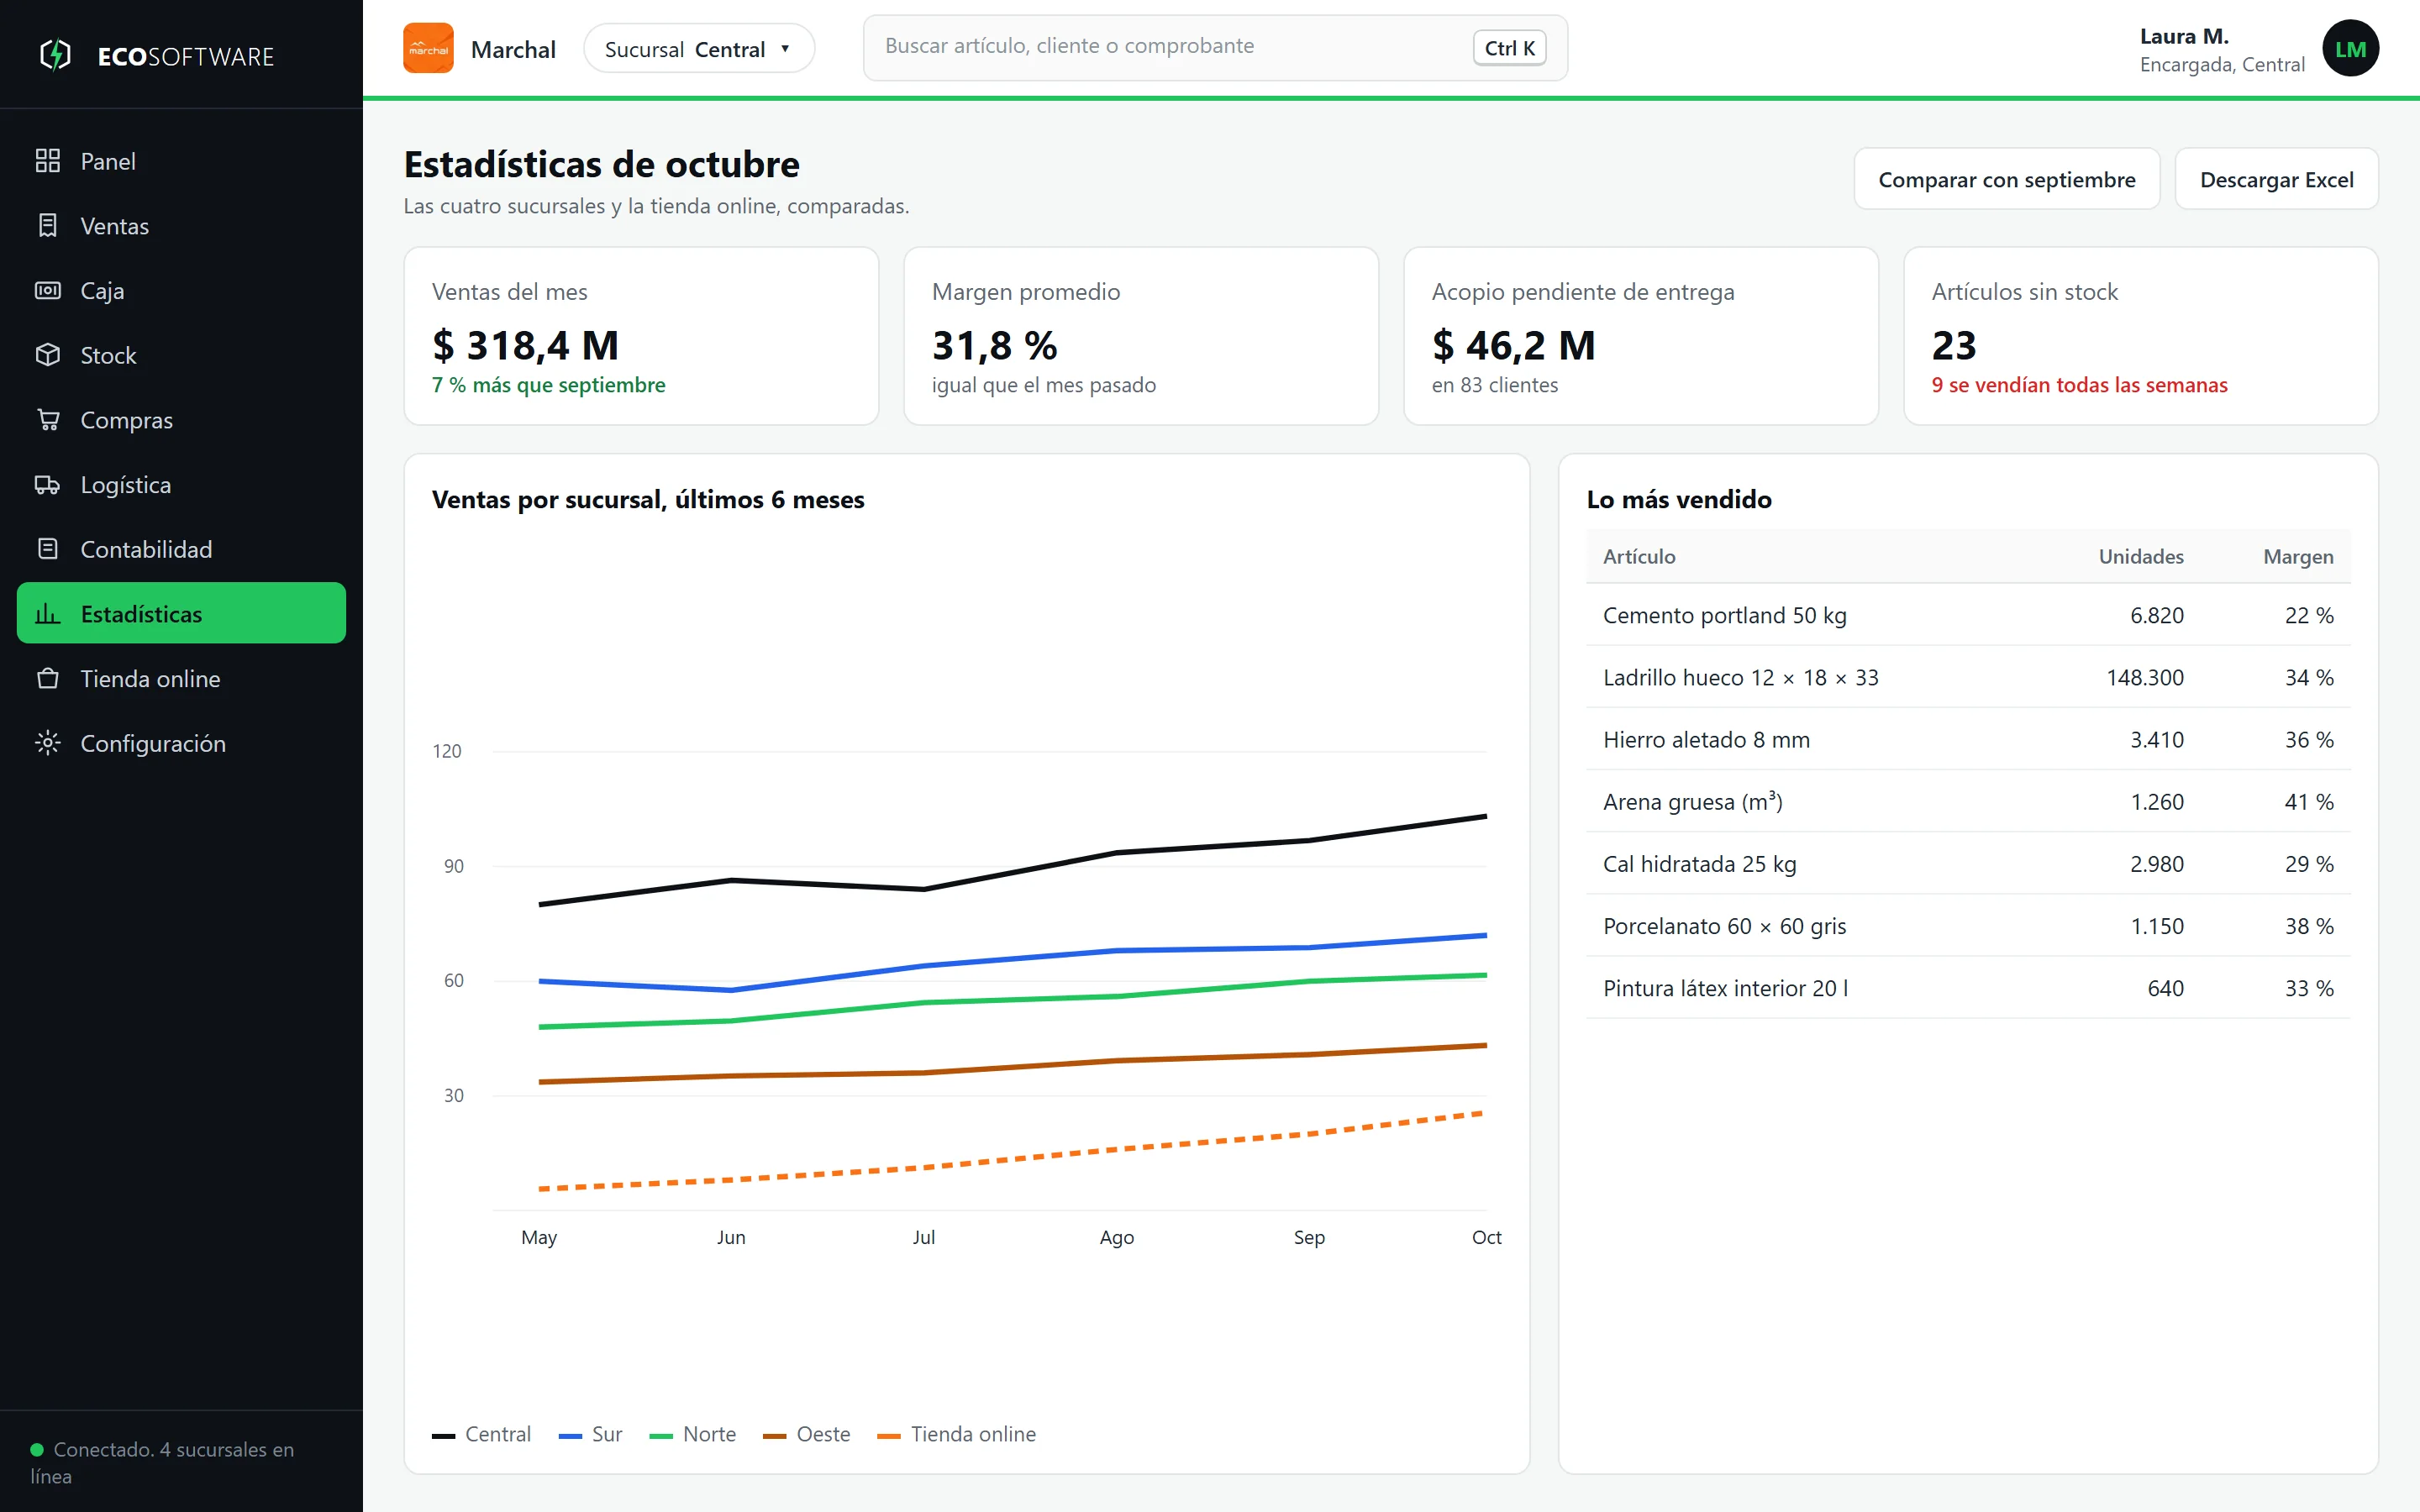Click the Ventas receipt icon

point(47,226)
